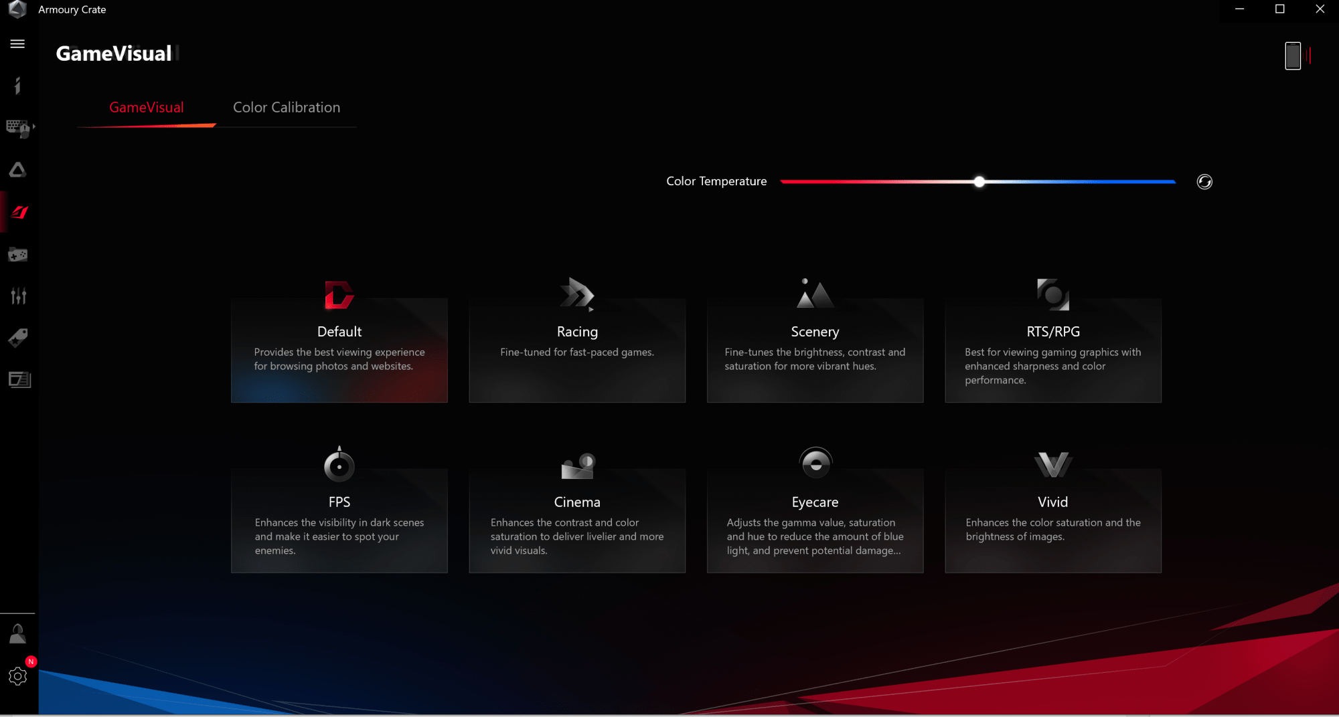Click the Color Temperature slider handle
The height and width of the screenshot is (717, 1339).
pyautogui.click(x=979, y=182)
